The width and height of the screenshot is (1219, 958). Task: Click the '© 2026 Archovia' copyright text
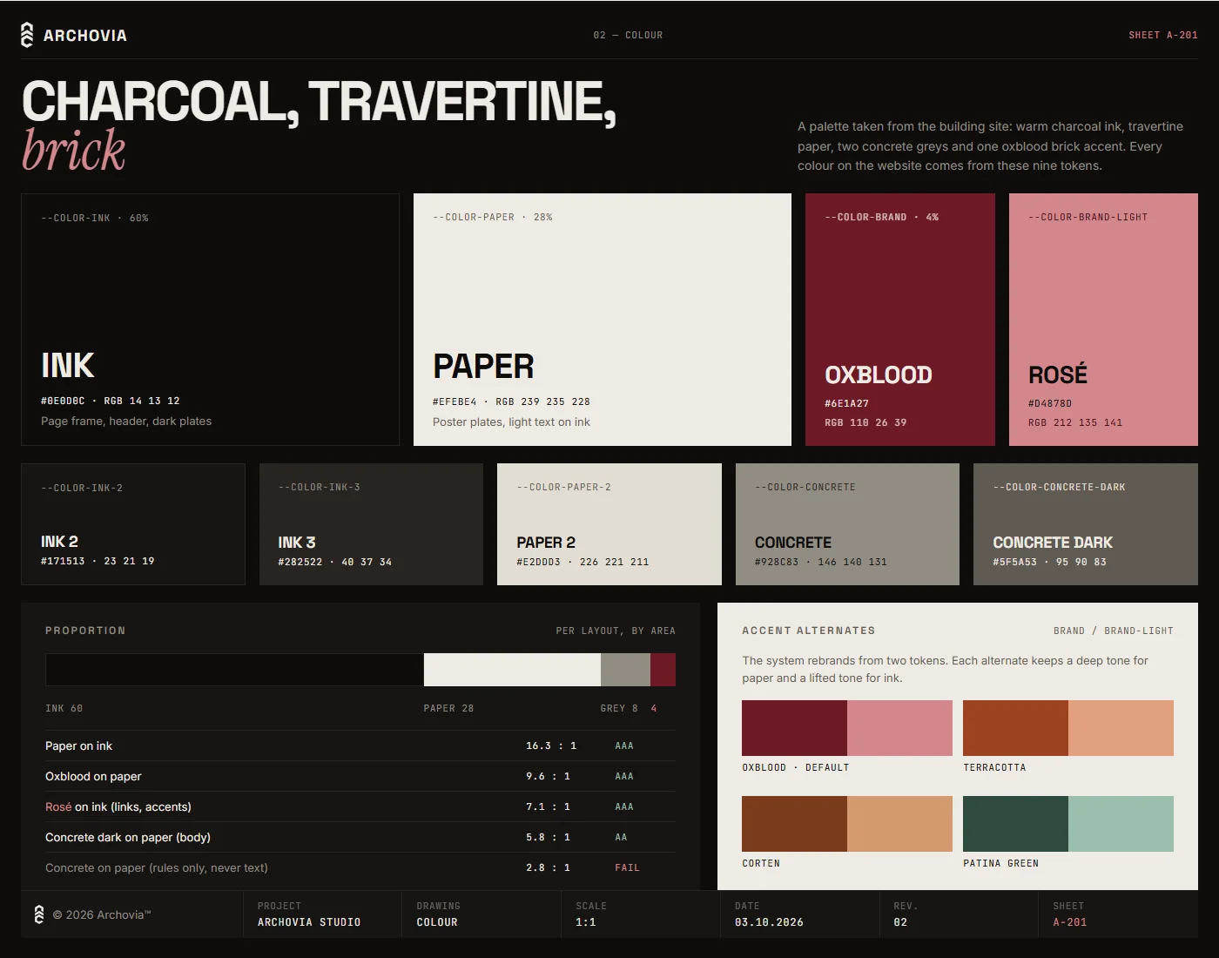tap(102, 914)
